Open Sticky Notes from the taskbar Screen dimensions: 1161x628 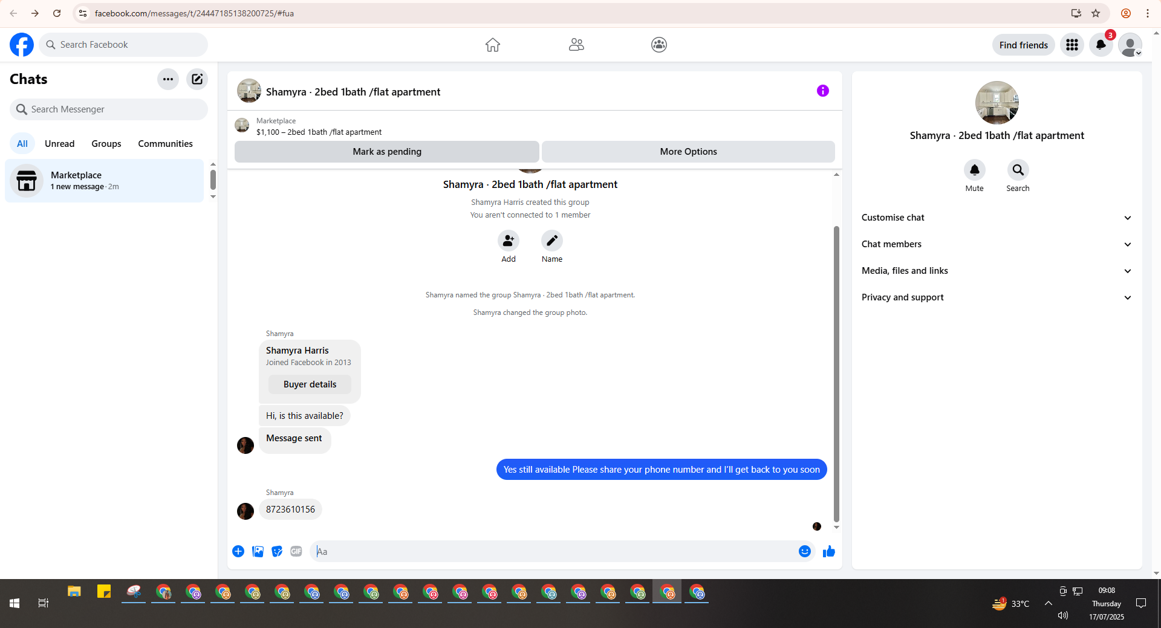click(x=104, y=592)
